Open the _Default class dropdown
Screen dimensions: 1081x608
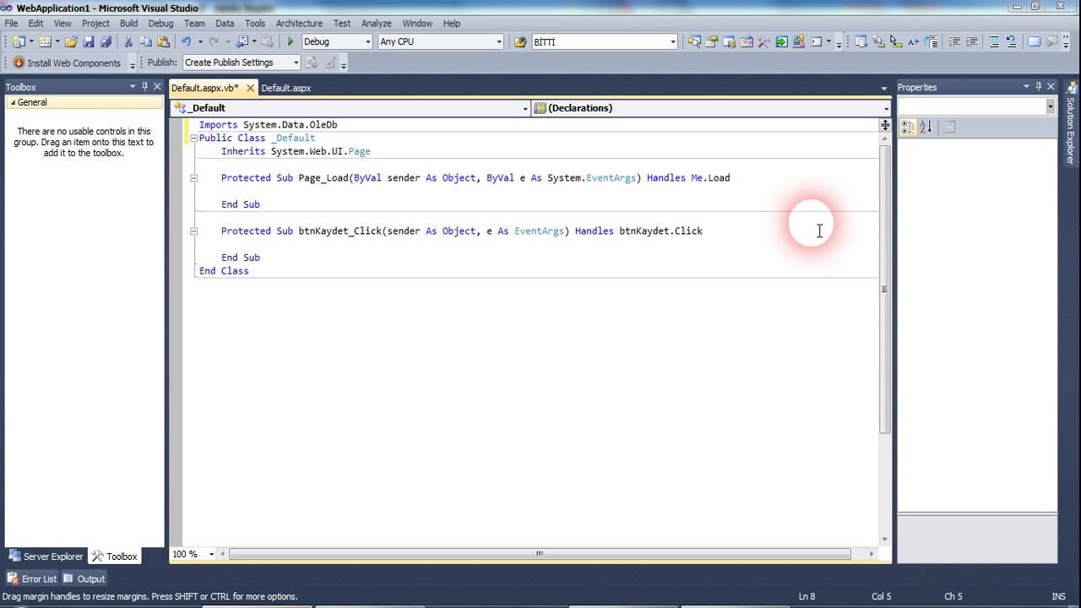tap(526, 108)
